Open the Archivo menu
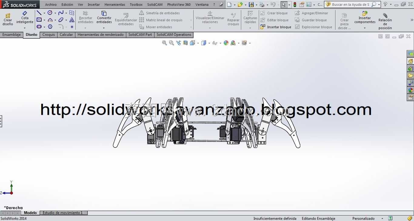 tap(51, 5)
